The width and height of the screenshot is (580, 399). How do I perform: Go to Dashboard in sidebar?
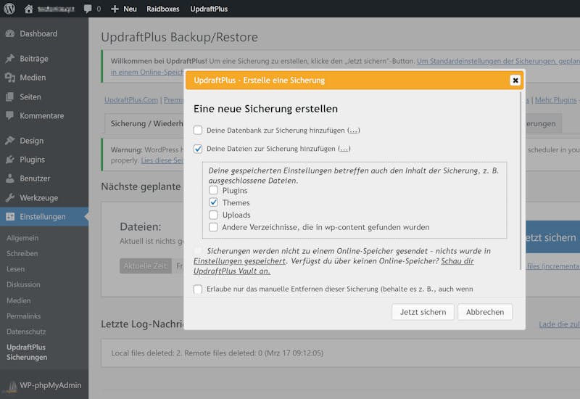pyautogui.click(x=38, y=33)
